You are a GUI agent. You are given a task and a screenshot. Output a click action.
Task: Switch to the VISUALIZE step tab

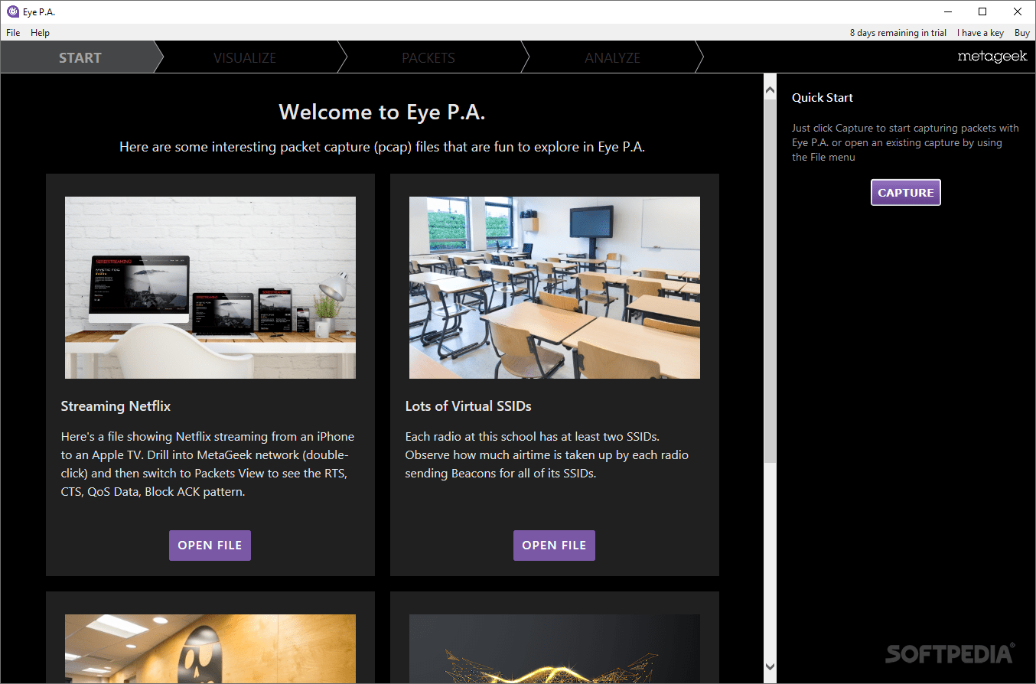[245, 57]
